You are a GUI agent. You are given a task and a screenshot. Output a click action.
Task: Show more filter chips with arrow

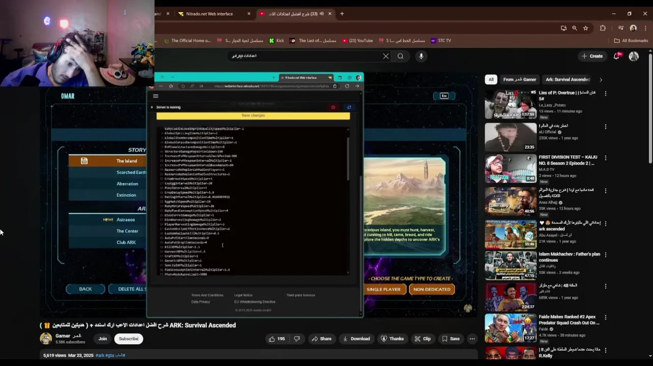(601, 80)
